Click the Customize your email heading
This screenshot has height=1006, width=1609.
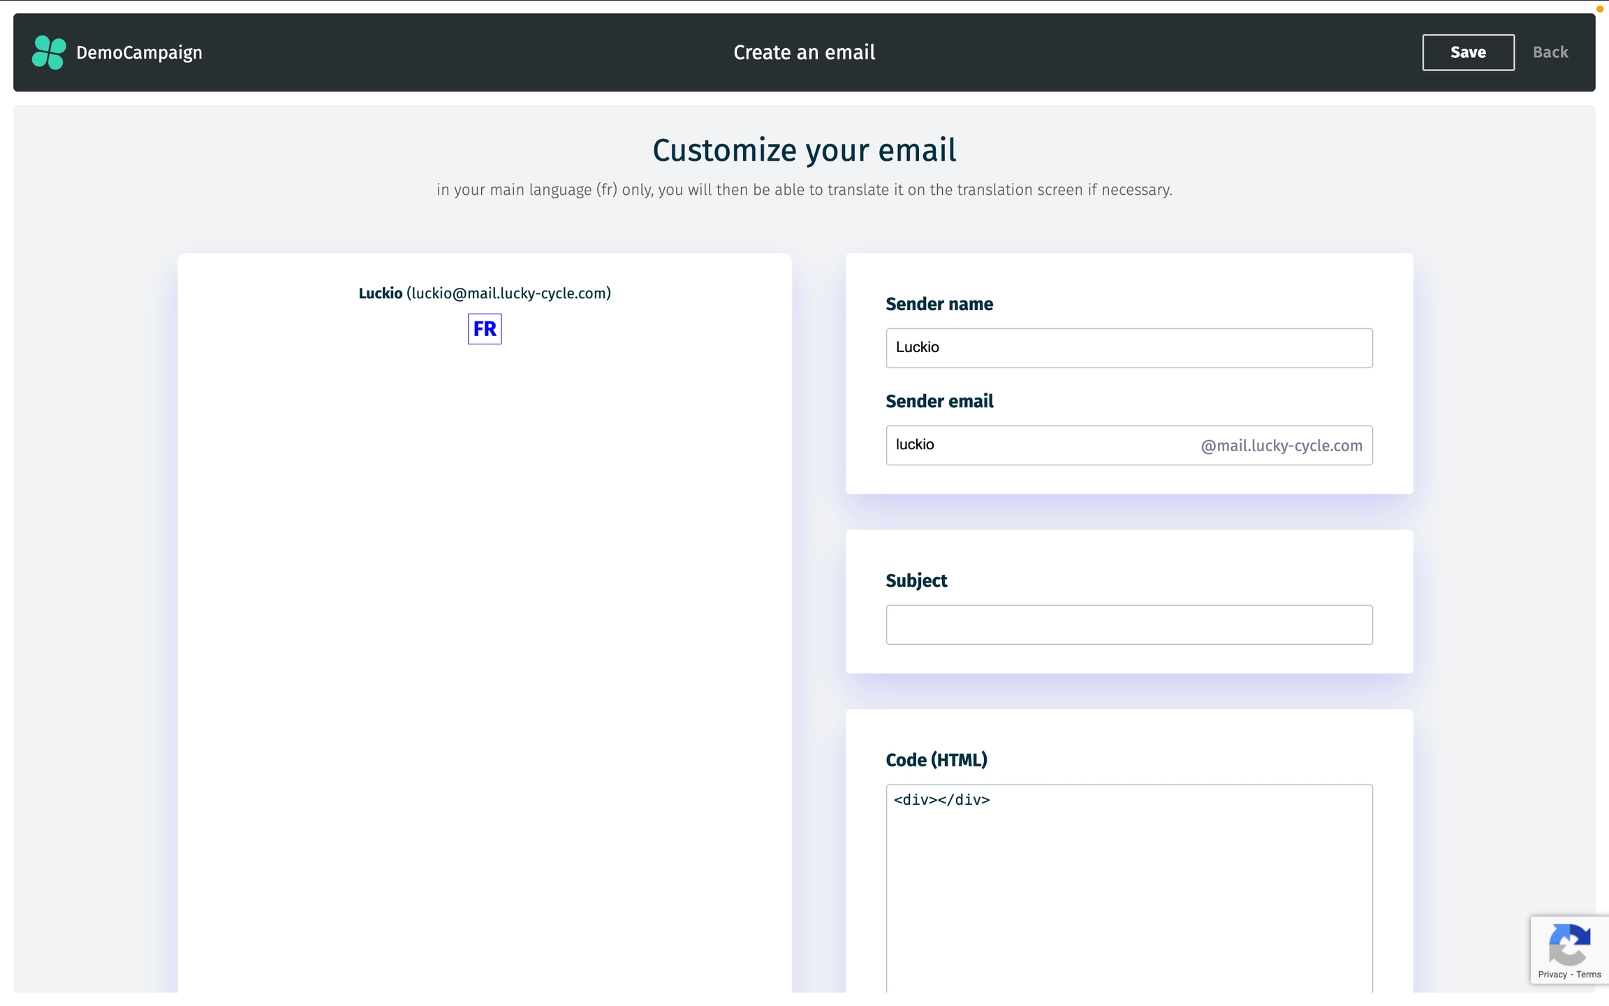[804, 150]
